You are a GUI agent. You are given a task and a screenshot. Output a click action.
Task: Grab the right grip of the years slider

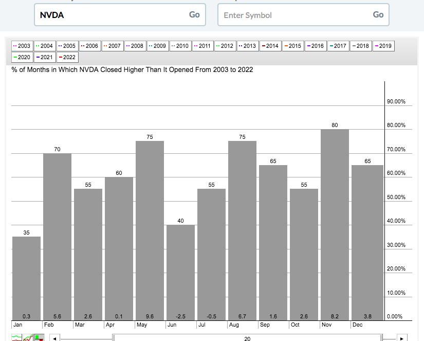pos(381,338)
